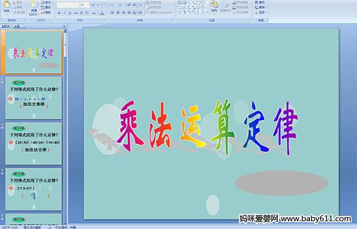357x229 pixels.
Task: Select the Format Painter tool
Action: [x=18, y=12]
